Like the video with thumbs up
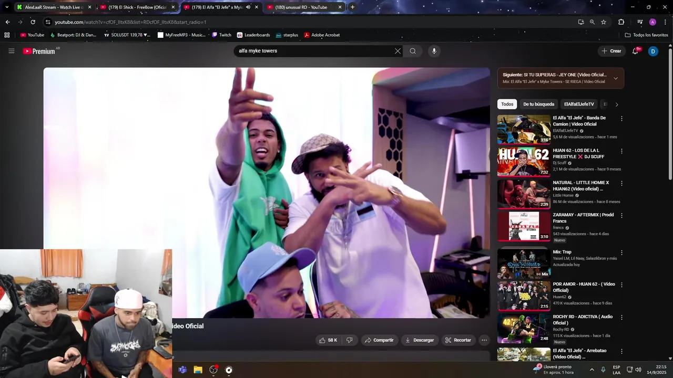Viewport: 673px width, 378px height. click(328, 340)
